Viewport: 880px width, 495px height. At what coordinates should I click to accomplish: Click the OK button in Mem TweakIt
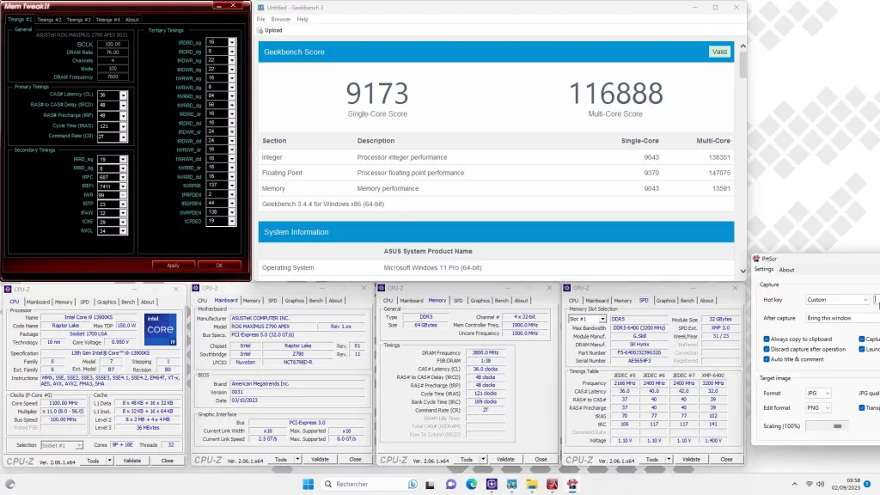click(219, 266)
